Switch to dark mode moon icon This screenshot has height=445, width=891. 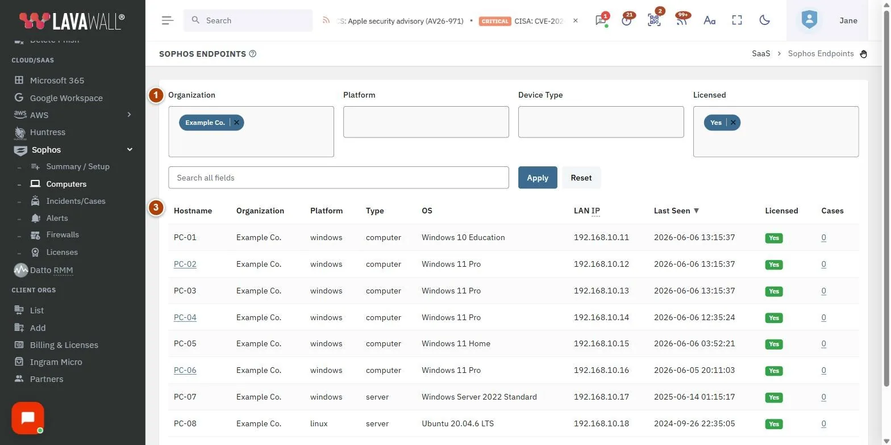(x=765, y=20)
